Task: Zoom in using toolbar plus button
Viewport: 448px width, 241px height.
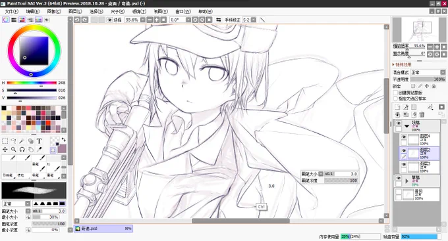Action: click(157, 20)
